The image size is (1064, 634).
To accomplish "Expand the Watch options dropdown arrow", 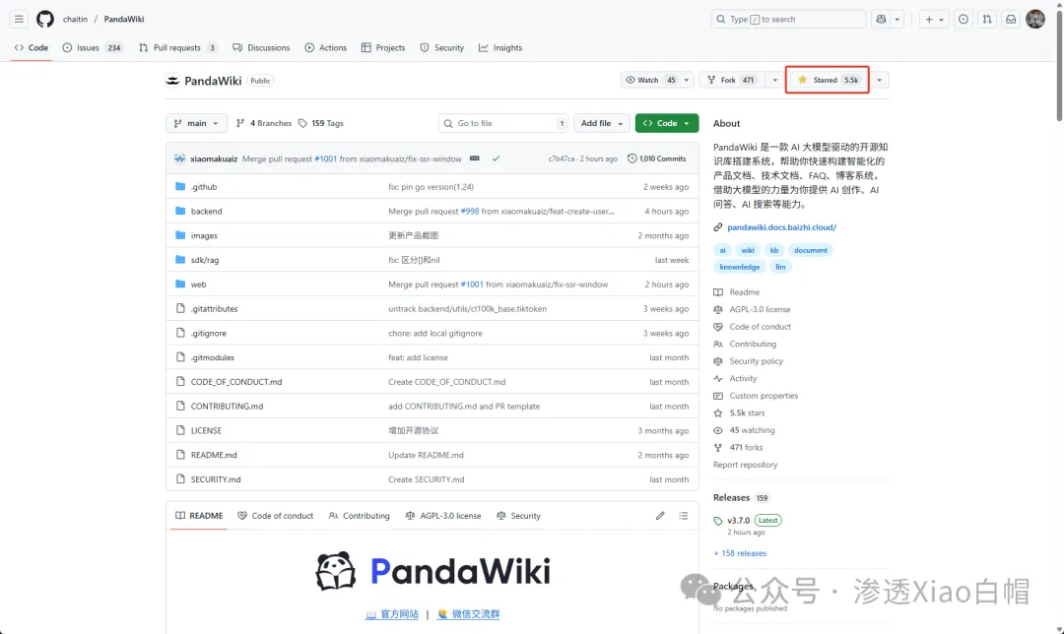I will (x=687, y=80).
